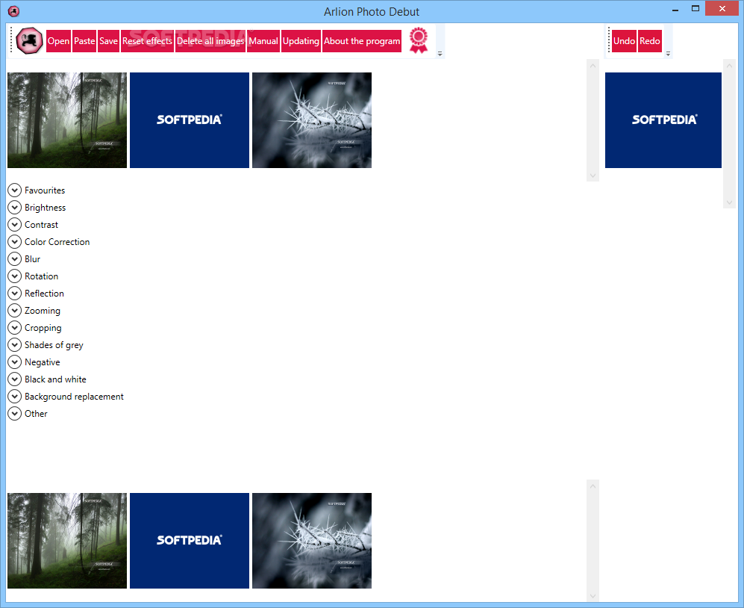
Task: Click the down arrow of top image strip scrollbar
Action: click(x=593, y=176)
